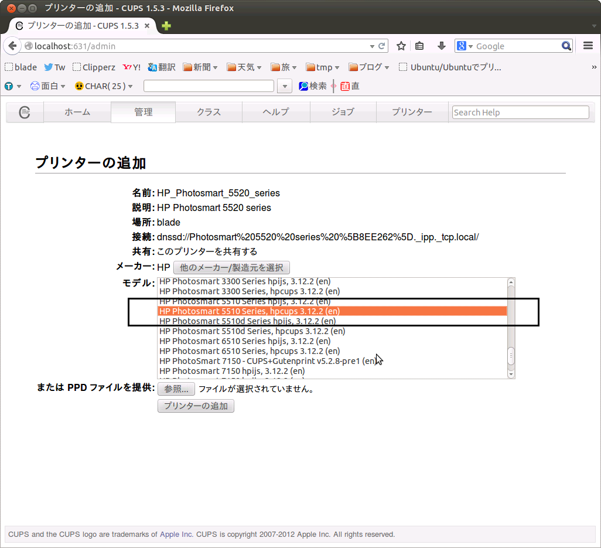Open the blade bookmark

click(x=21, y=67)
